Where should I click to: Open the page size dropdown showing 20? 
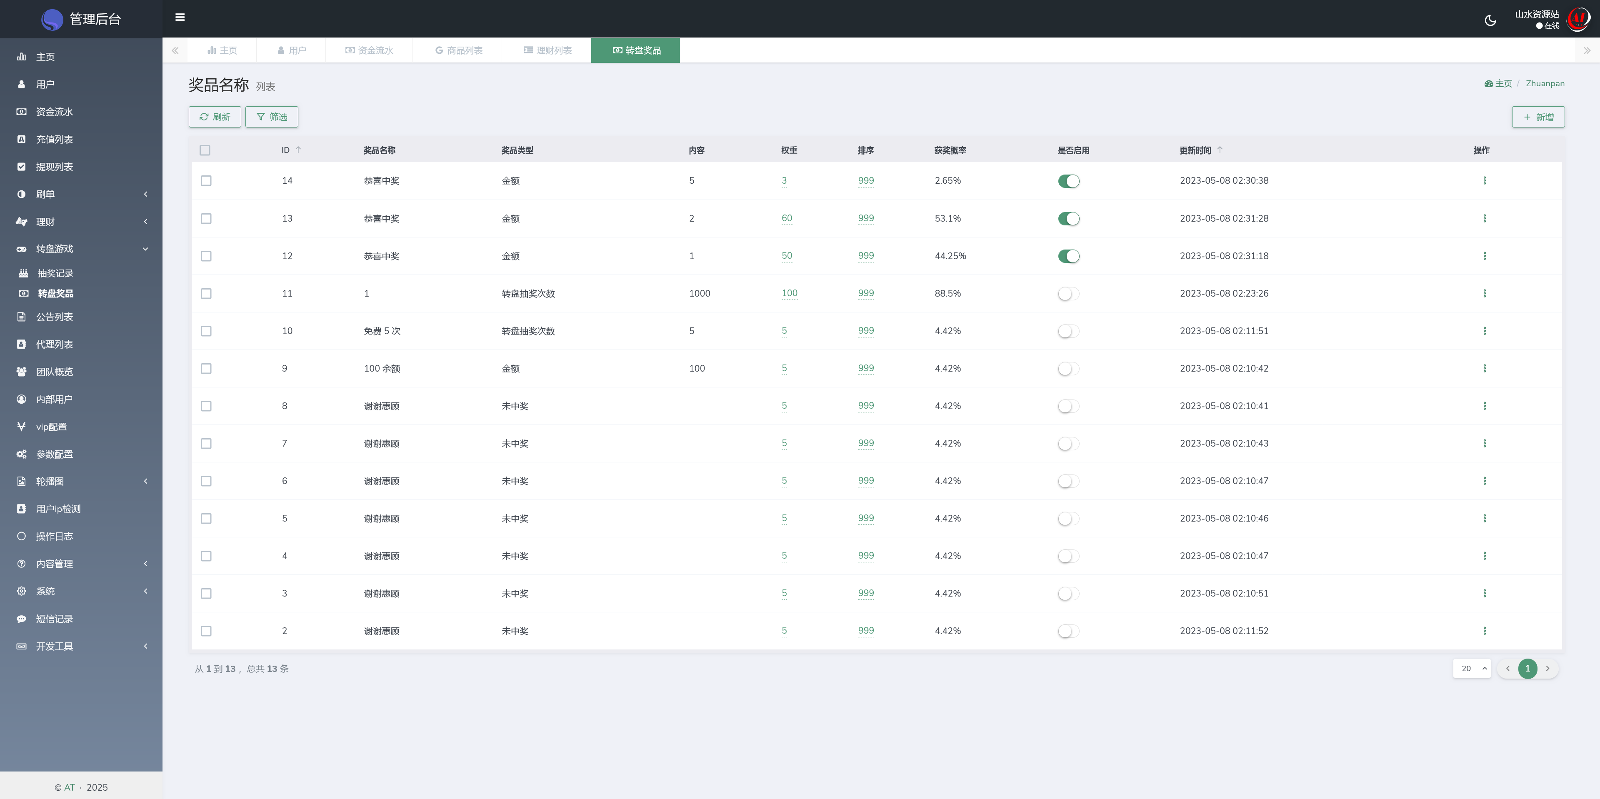(1471, 669)
